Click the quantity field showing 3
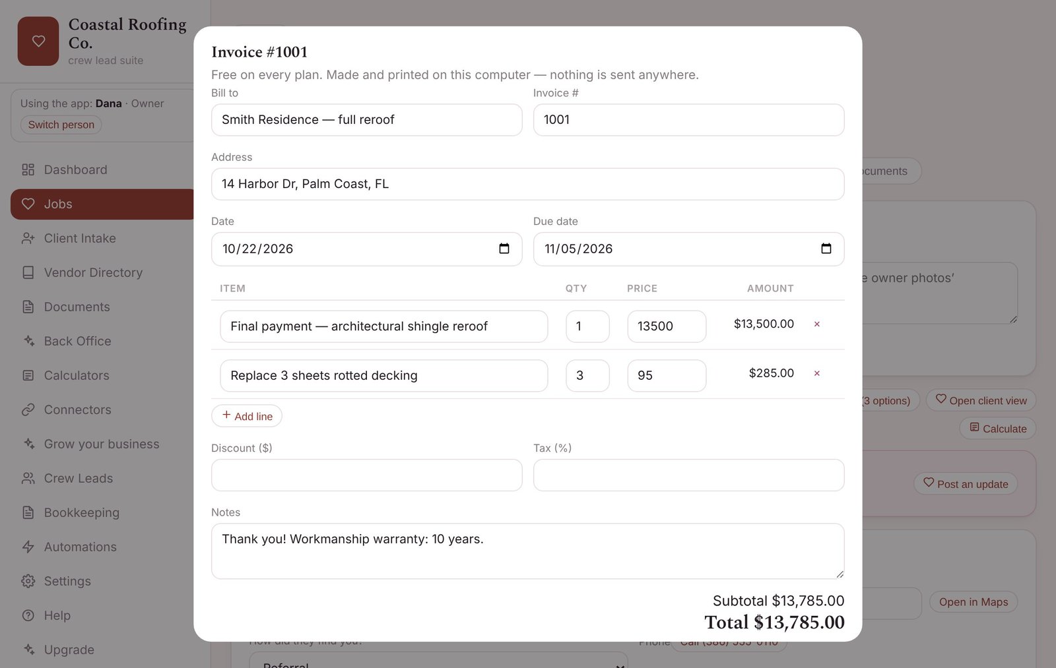 click(587, 376)
